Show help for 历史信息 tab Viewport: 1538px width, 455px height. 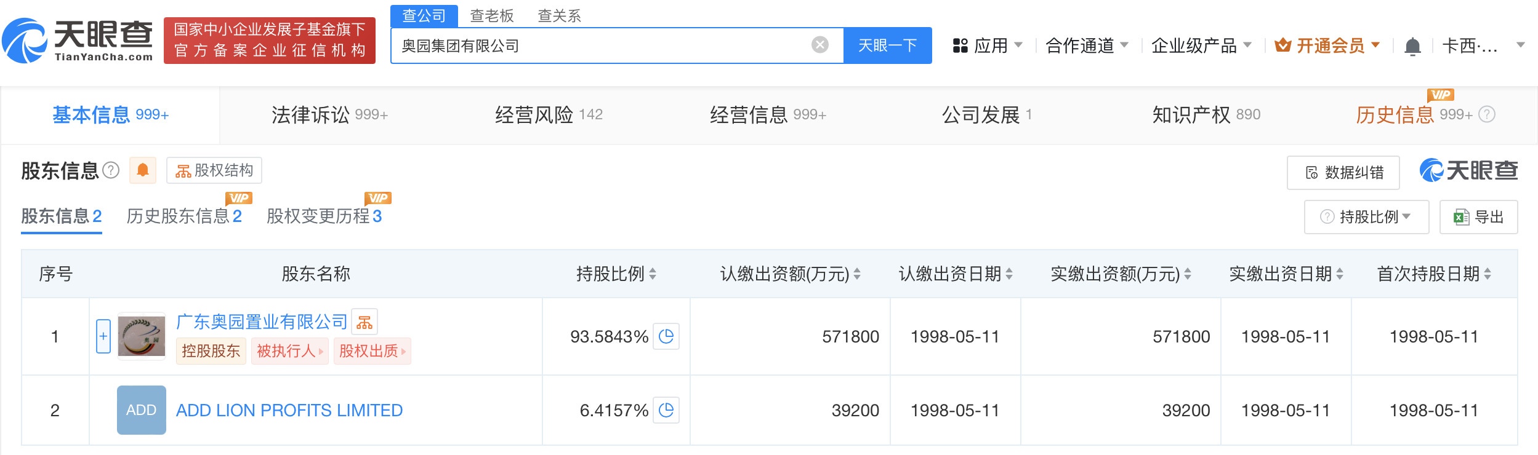pos(1487,114)
